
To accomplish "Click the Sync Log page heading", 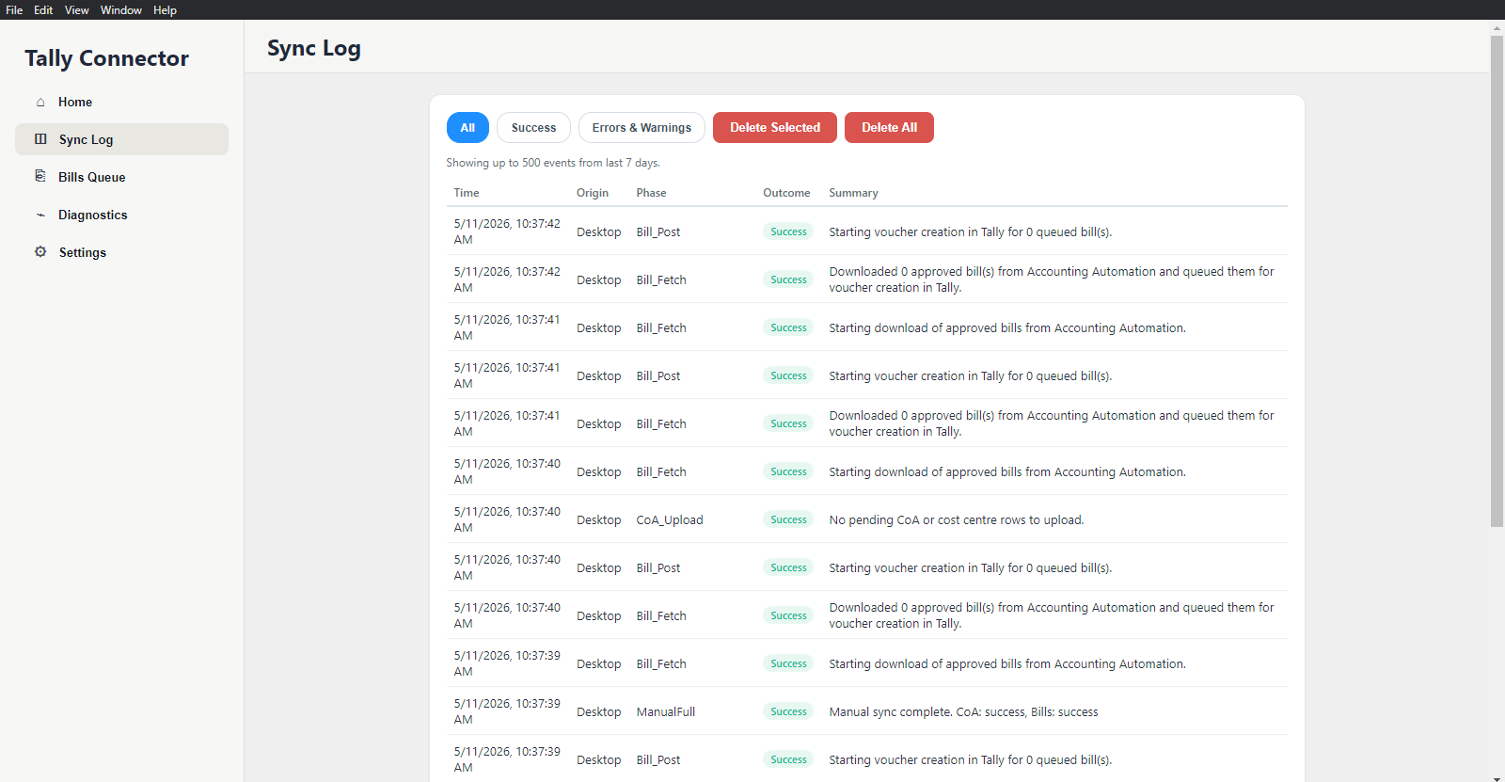I will tap(314, 49).
